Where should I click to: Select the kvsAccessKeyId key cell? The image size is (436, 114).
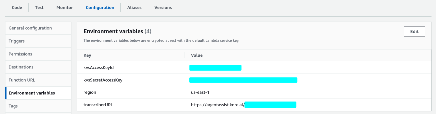click(x=98, y=67)
